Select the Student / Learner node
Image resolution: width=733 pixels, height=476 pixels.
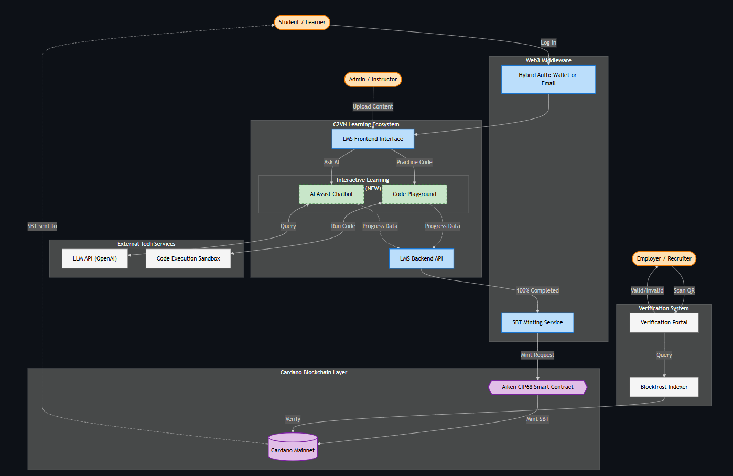[x=302, y=23]
